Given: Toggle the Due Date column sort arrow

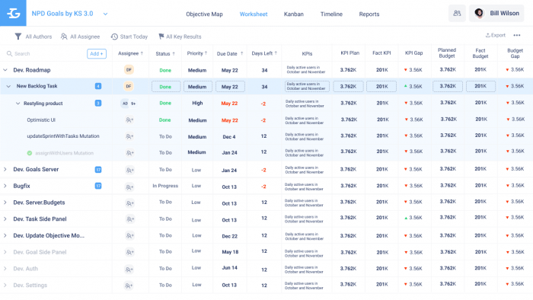Looking at the screenshot, I should (x=241, y=53).
